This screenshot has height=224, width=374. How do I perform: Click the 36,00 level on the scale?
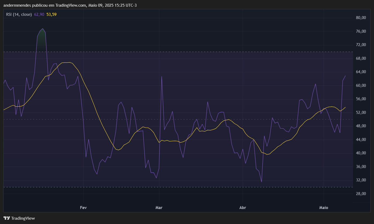click(361, 167)
